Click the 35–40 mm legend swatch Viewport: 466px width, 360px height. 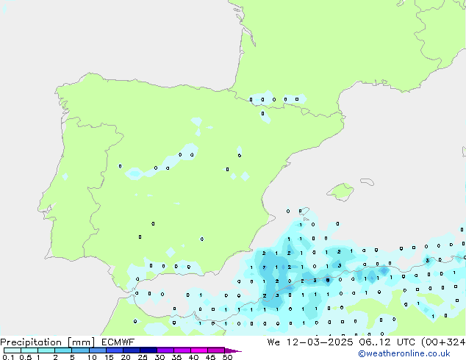pyautogui.click(x=182, y=350)
